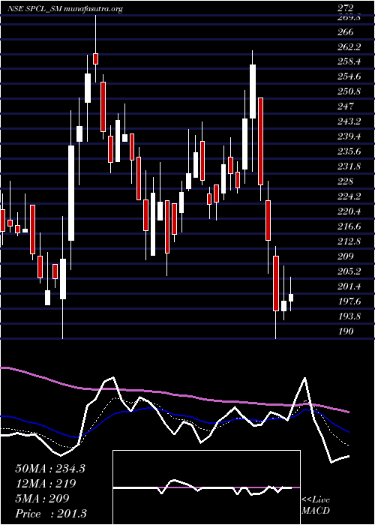Click the 209 price axis label
Screen dimensions: 375x525
(346, 256)
